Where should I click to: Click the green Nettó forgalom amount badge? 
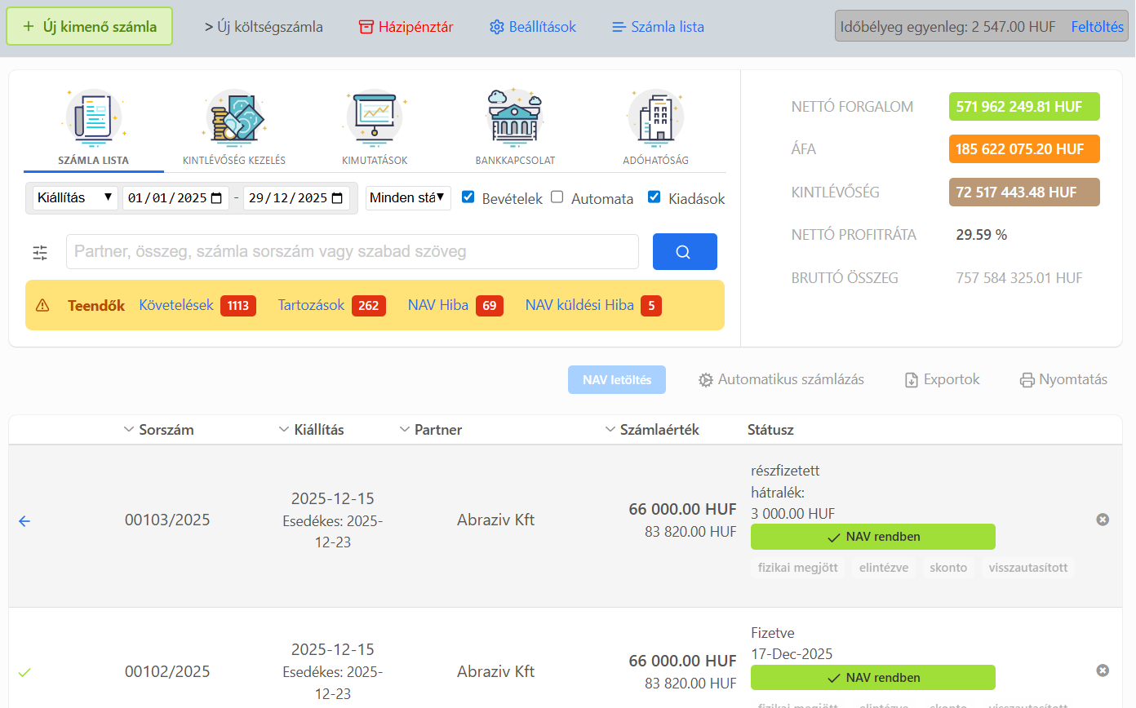point(1023,107)
